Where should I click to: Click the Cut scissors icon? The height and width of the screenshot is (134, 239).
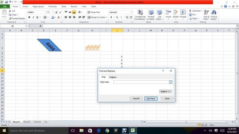(10, 11)
